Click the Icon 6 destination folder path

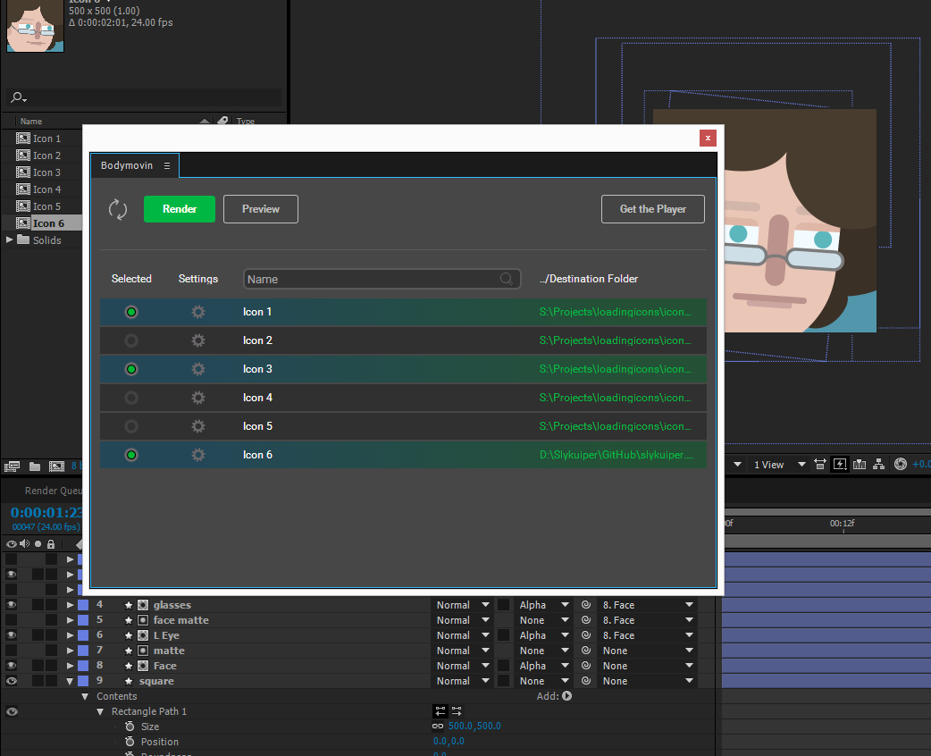(616, 455)
